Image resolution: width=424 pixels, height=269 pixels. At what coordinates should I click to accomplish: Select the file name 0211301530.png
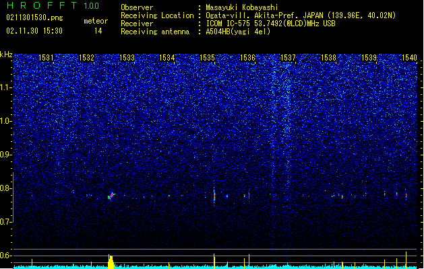click(34, 17)
